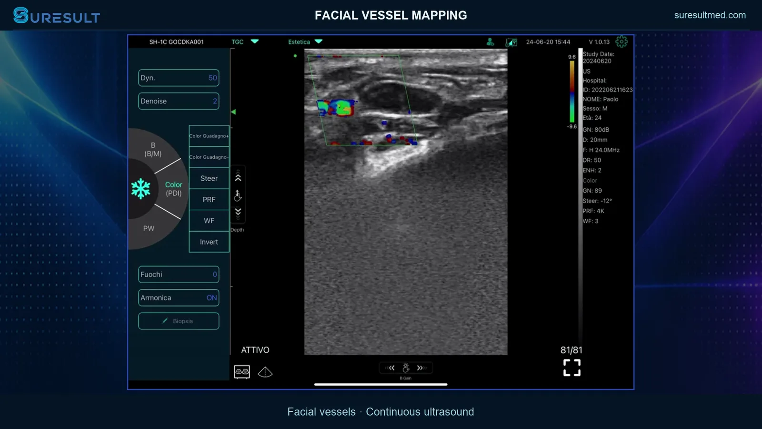Click Color Guadagno+ button
The image size is (762, 429).
209,136
